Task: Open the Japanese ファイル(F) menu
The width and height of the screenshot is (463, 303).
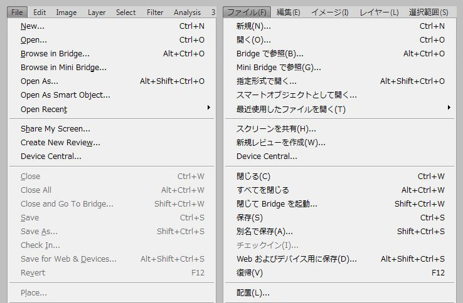Action: [247, 13]
